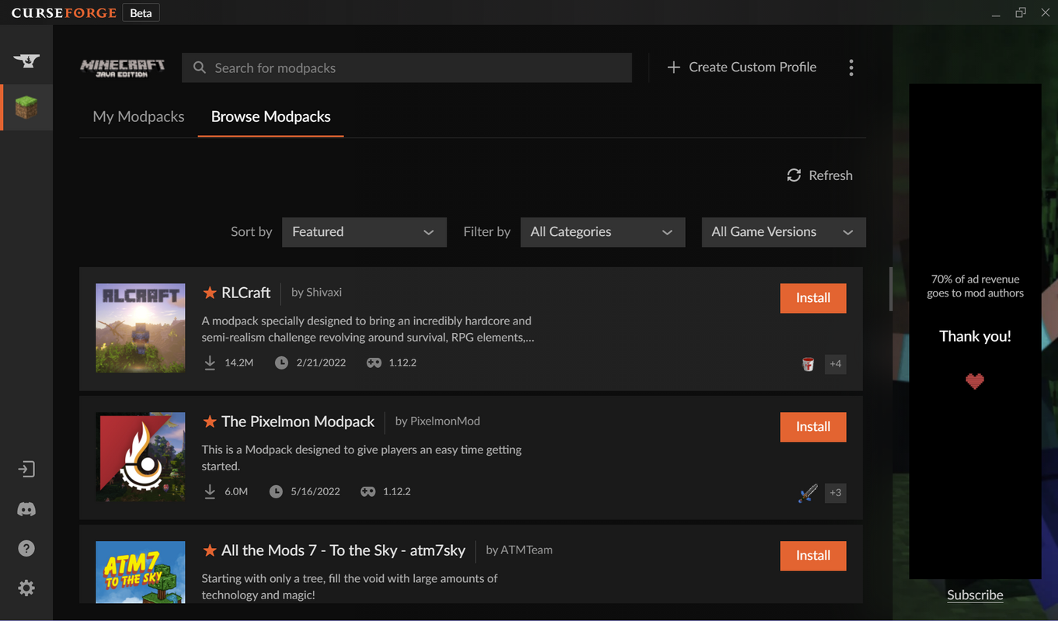Switch to the My Modpacks tab

138,116
